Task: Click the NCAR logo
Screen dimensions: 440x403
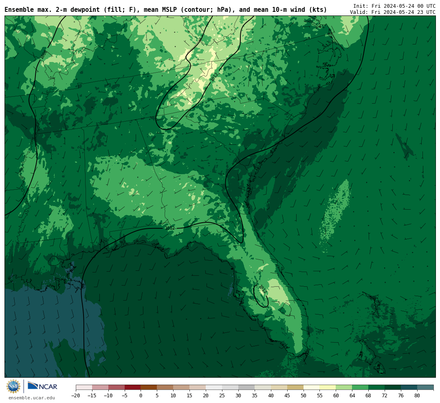Action: pyautogui.click(x=42, y=386)
